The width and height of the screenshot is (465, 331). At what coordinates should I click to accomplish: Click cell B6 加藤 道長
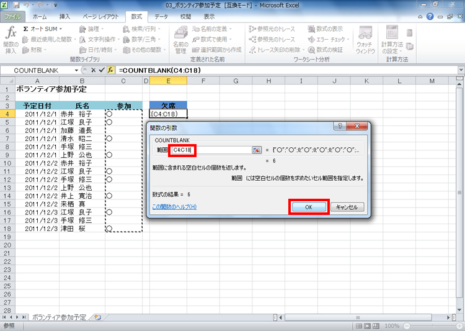point(82,130)
